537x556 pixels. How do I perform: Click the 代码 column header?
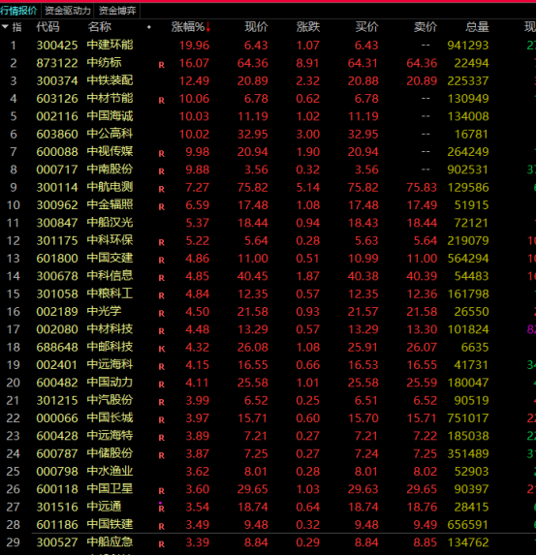(x=47, y=27)
